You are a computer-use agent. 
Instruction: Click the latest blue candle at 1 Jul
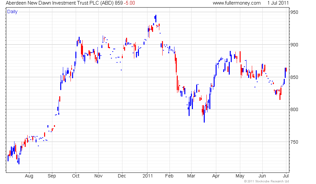(x=285, y=73)
